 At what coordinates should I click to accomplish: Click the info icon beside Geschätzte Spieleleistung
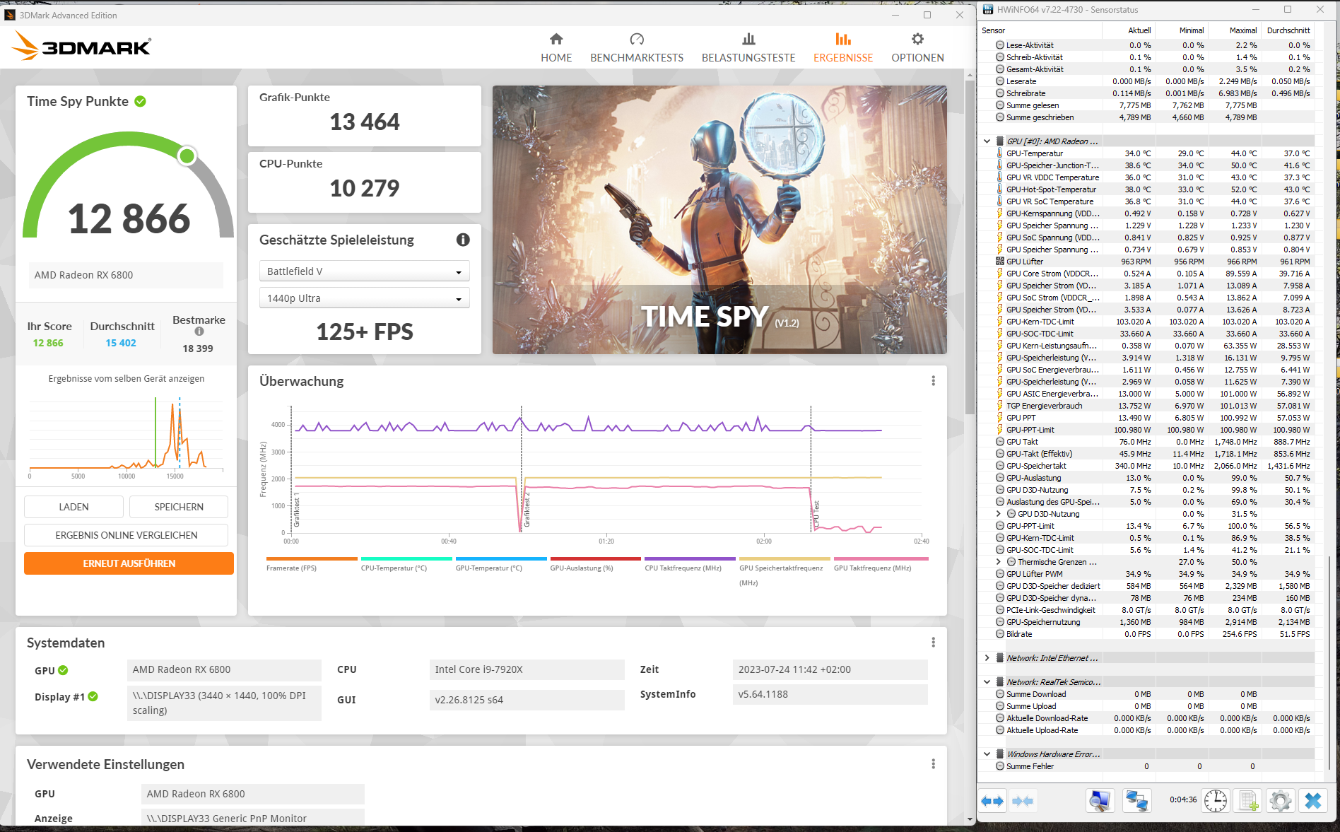coord(463,240)
